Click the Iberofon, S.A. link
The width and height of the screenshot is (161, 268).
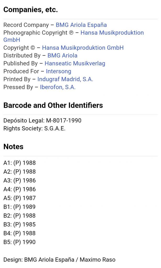click(x=58, y=87)
